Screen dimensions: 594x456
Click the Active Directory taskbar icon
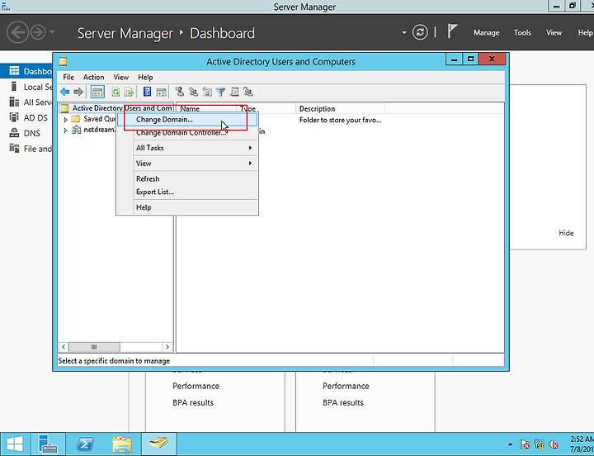[158, 444]
